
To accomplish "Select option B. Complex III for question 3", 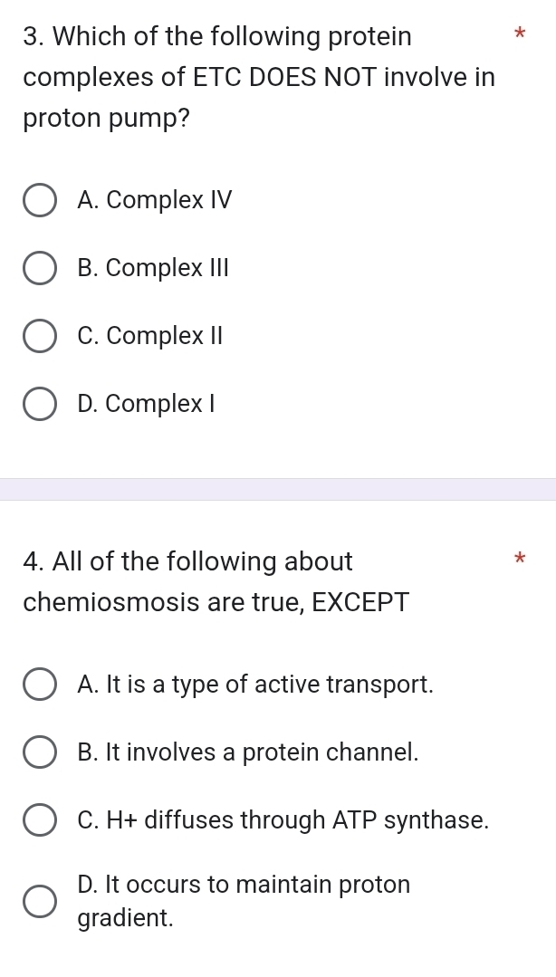I will point(40,268).
